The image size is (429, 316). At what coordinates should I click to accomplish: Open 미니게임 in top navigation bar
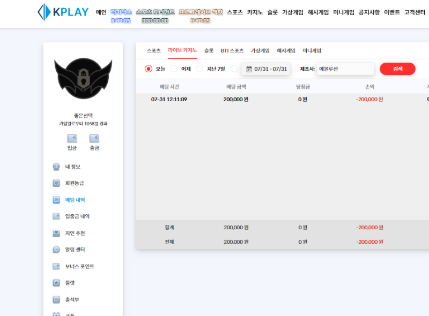[344, 12]
